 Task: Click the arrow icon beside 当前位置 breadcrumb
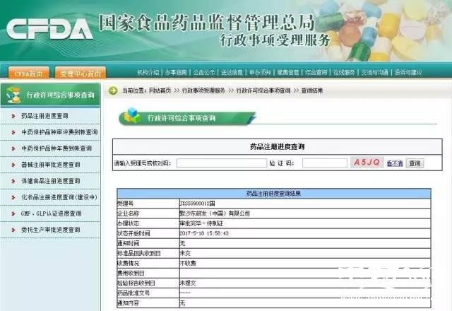point(113,90)
